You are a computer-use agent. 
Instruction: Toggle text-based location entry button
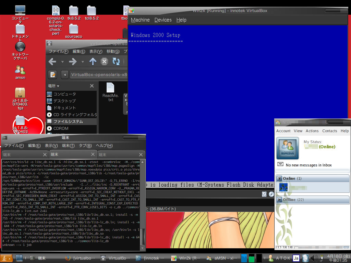52,75
